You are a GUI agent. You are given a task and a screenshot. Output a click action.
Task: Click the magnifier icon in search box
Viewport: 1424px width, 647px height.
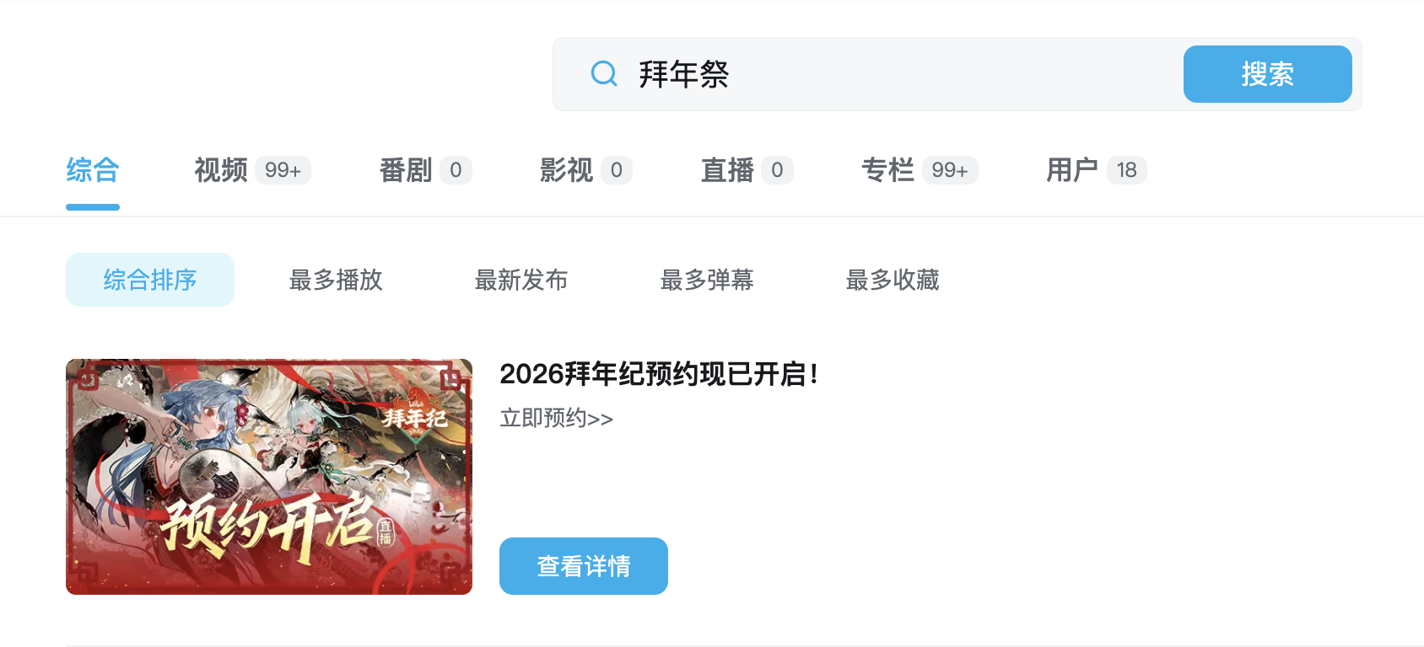[x=604, y=74]
